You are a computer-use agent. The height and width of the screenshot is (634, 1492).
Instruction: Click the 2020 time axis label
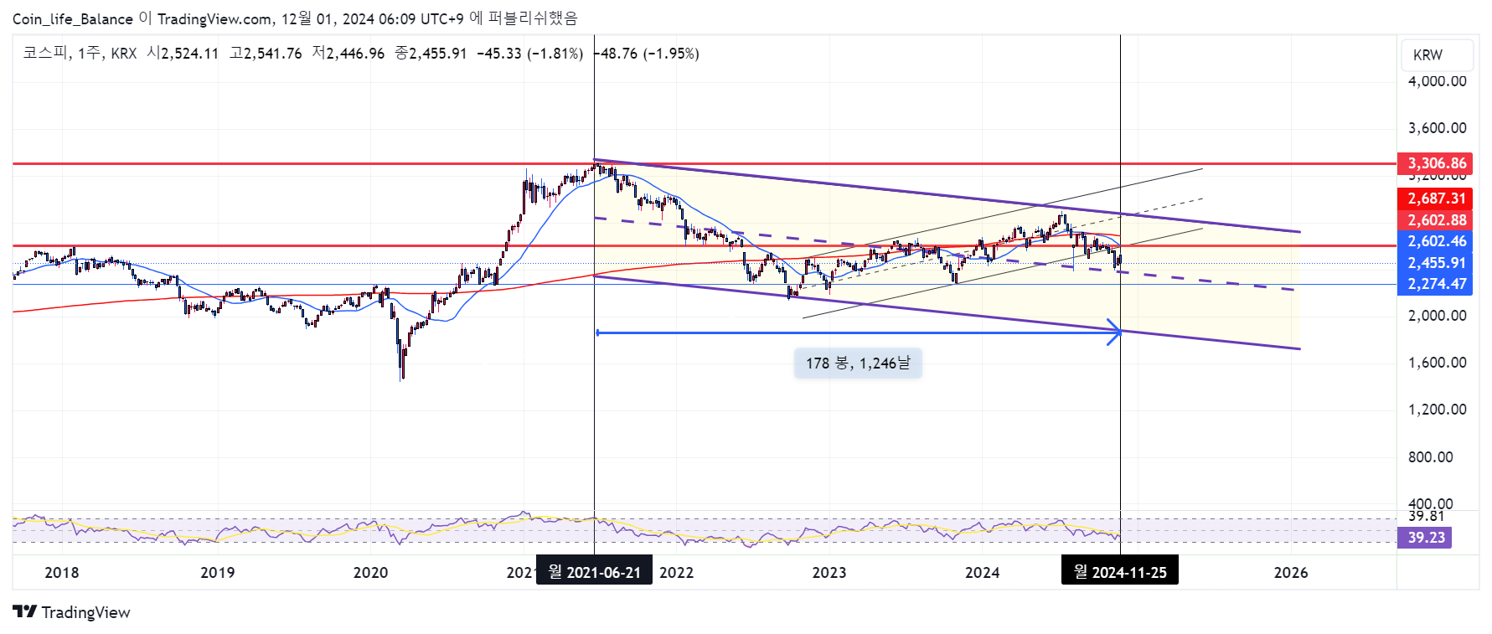370,573
